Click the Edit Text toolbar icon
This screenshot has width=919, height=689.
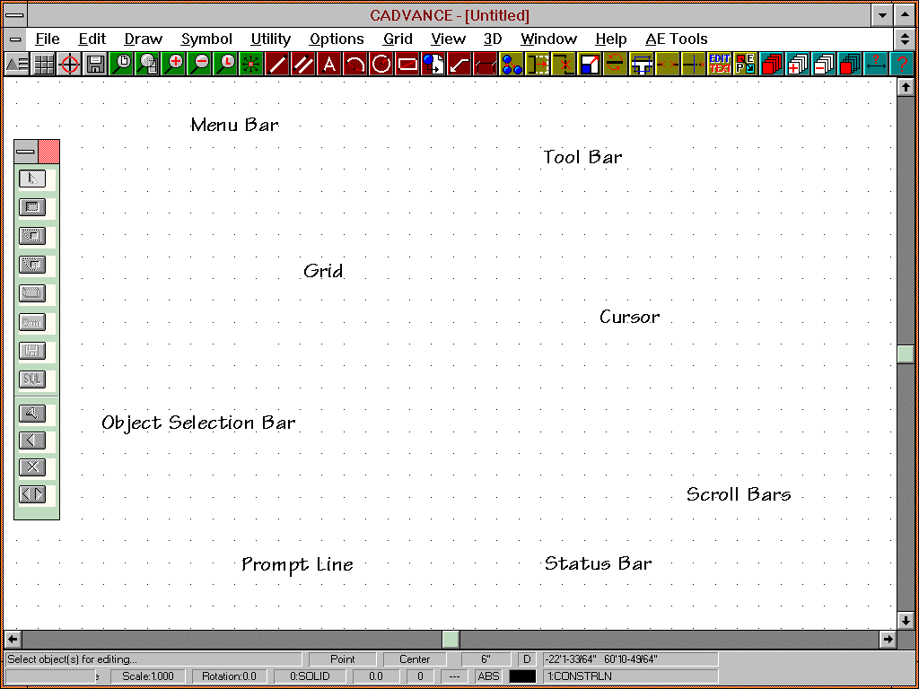coord(719,64)
